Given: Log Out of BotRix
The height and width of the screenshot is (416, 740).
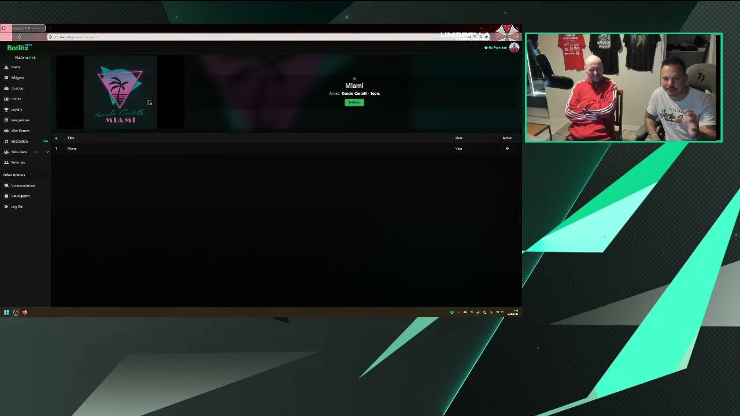Looking at the screenshot, I should [17, 206].
